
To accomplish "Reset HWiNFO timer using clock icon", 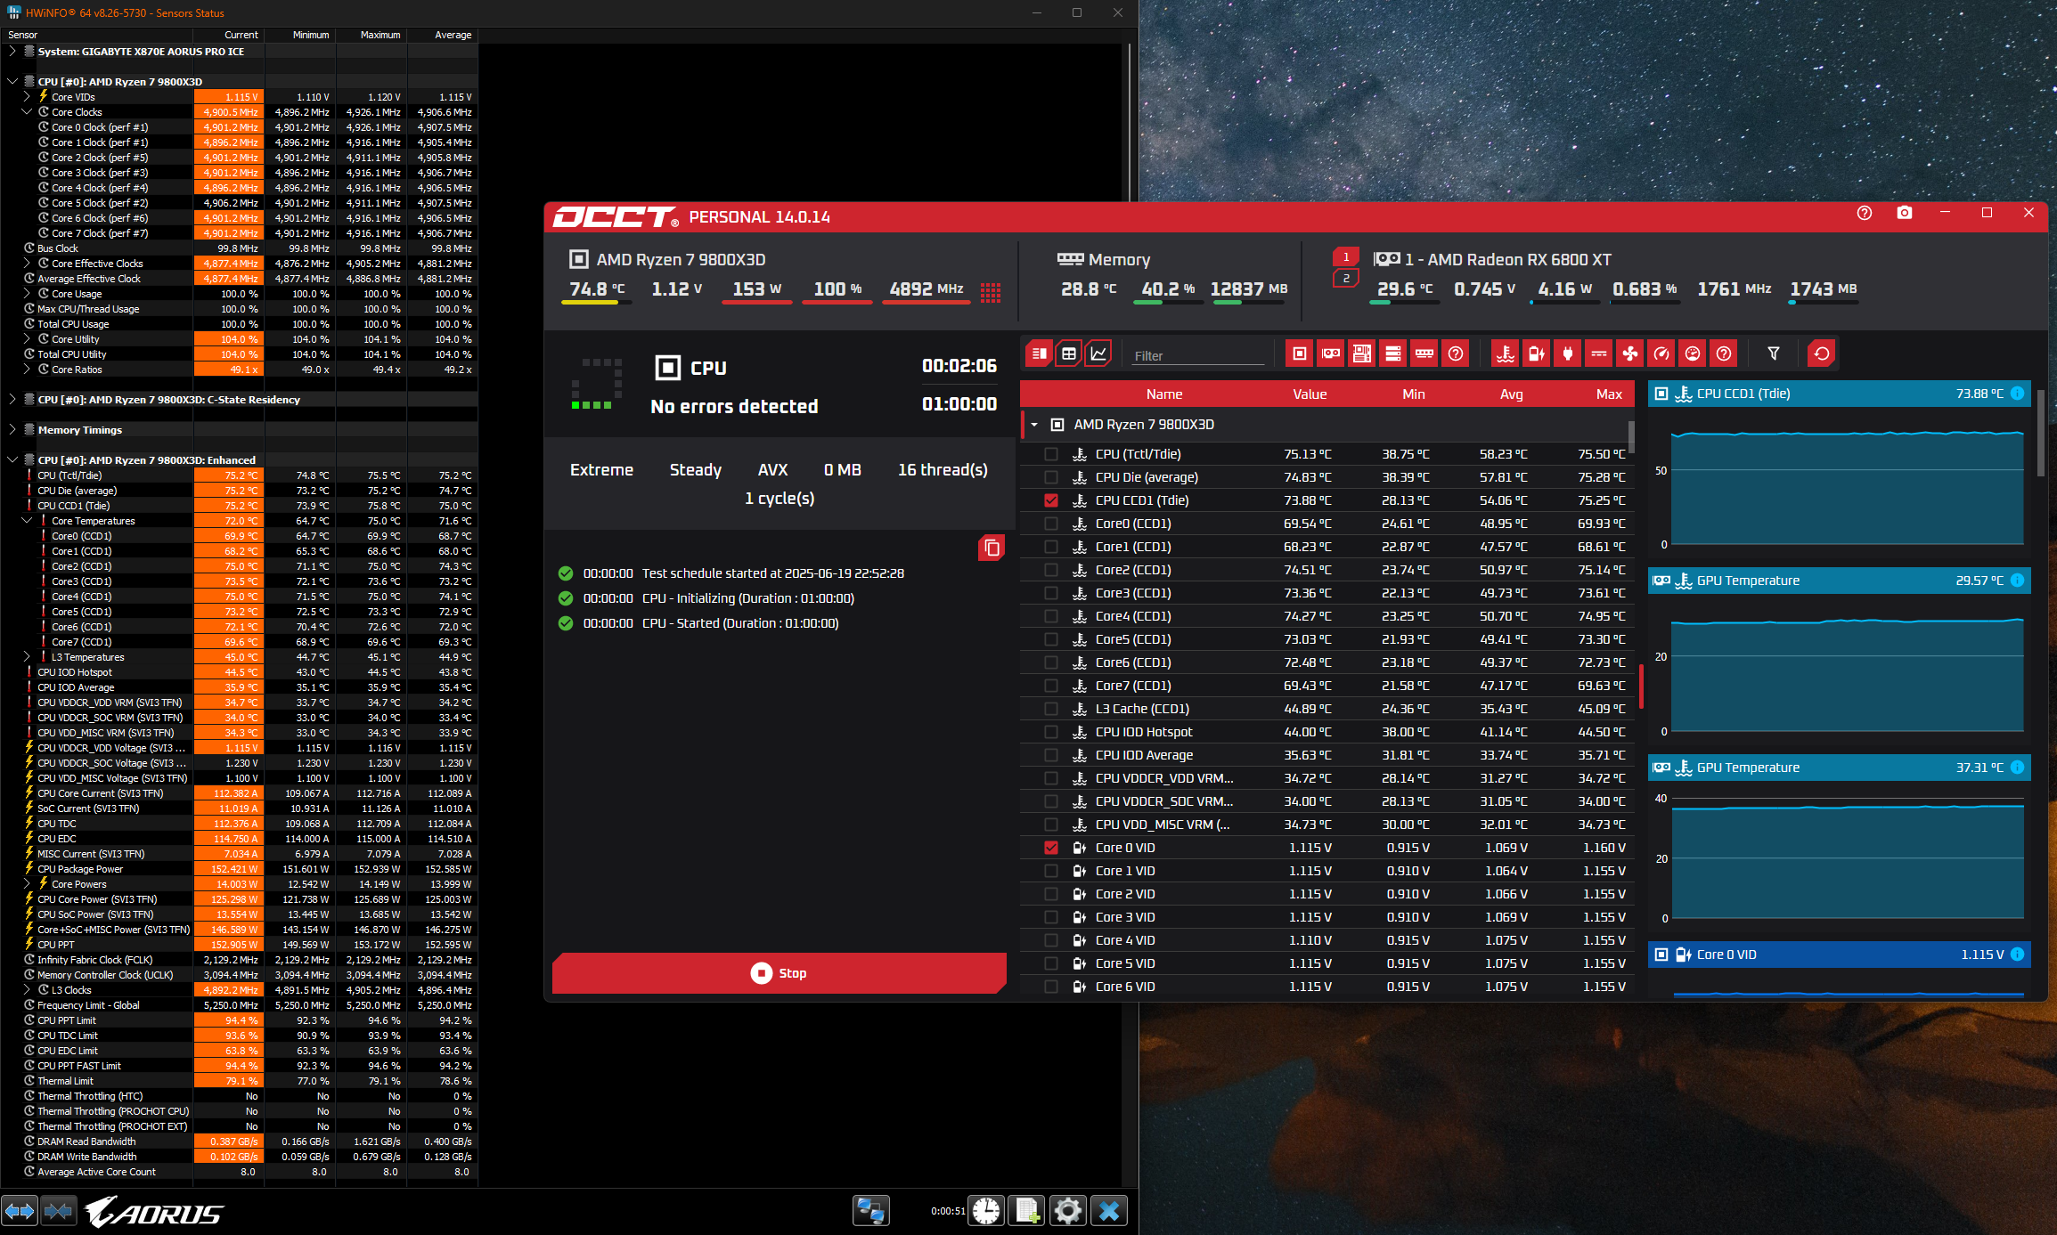I will 986,1211.
